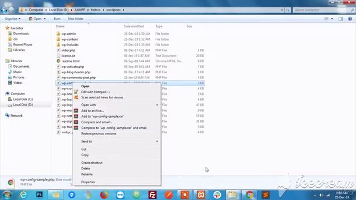The height and width of the screenshot is (200, 356).
Task: Sort by the Name column header
Action: coord(60,26)
